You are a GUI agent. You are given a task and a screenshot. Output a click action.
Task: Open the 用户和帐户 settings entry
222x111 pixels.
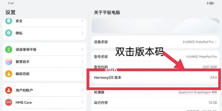coord(44,90)
